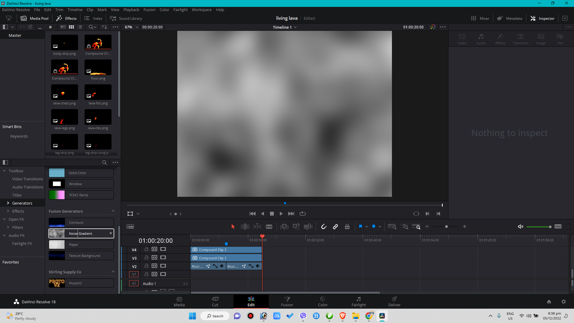Switch media pool to list view
Screen dimensions: 574x323
click(x=80, y=27)
